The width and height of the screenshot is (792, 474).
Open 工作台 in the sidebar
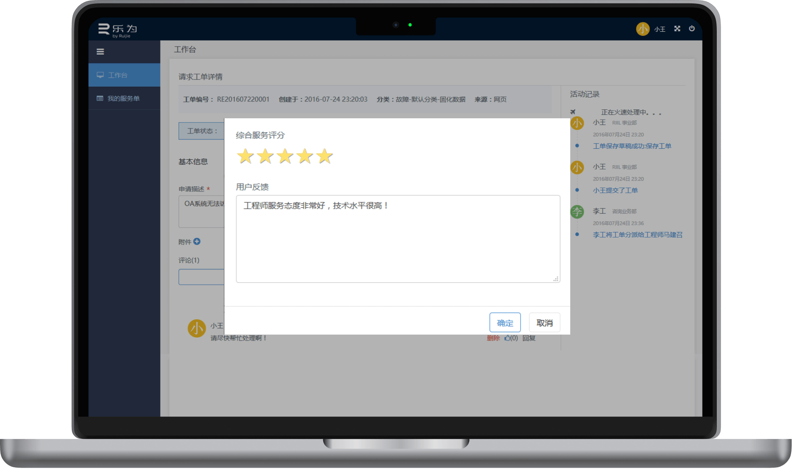tap(124, 75)
